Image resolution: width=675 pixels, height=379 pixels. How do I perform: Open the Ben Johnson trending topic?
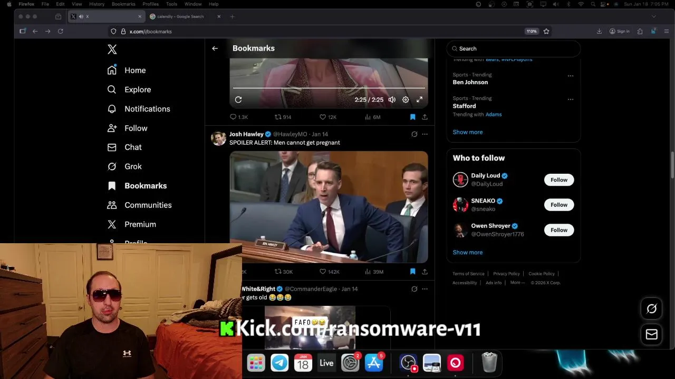click(x=470, y=82)
